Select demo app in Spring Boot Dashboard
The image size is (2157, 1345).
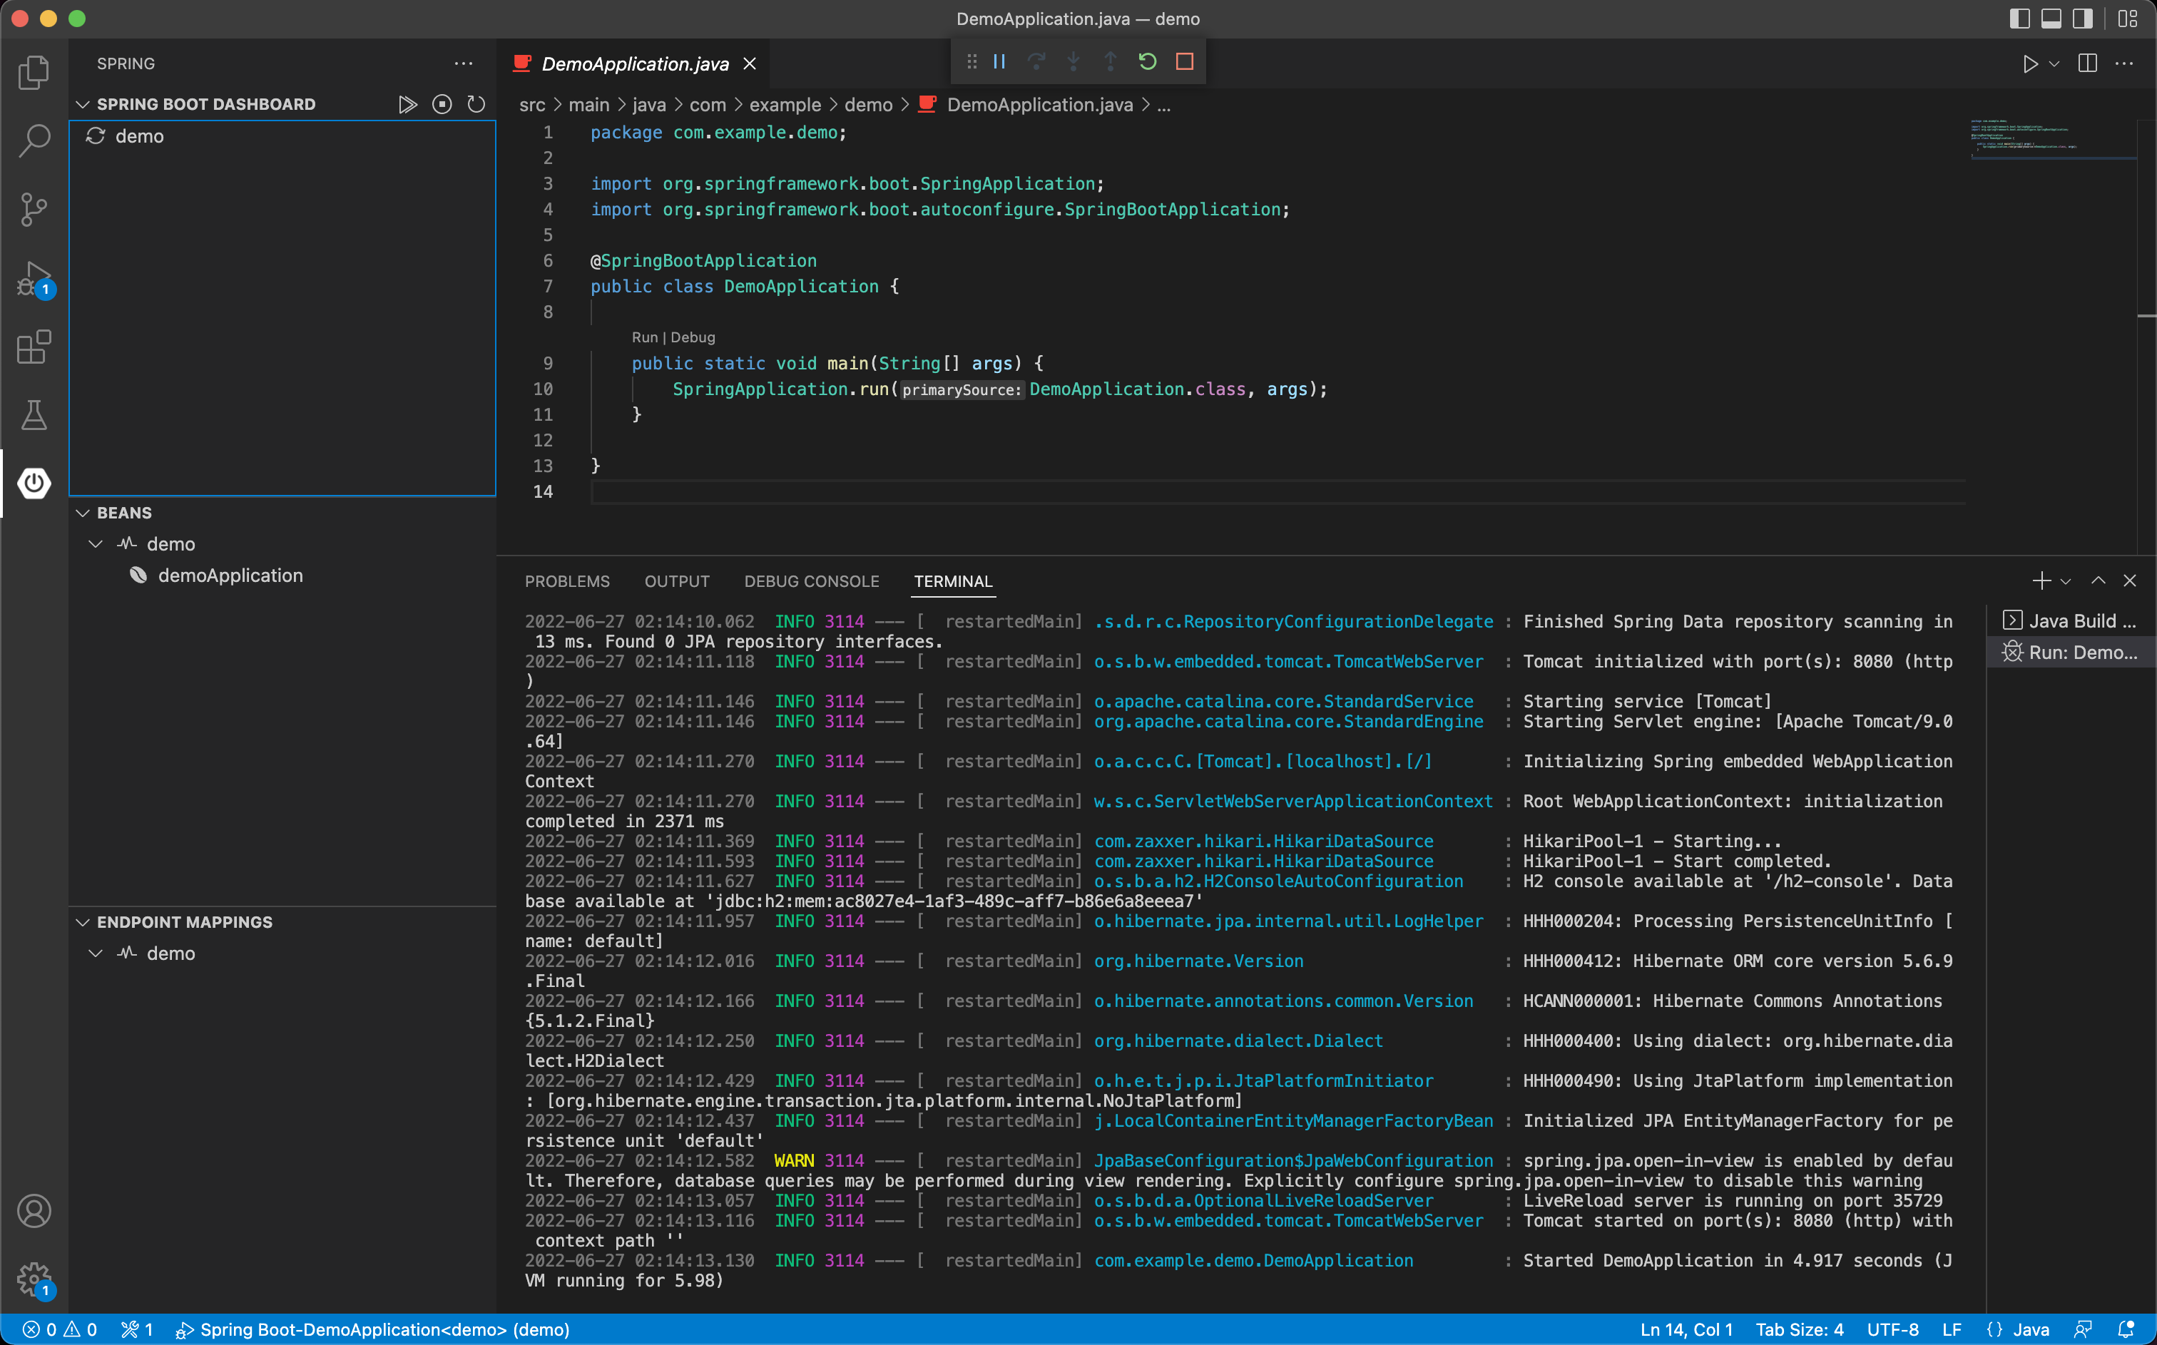point(282,136)
